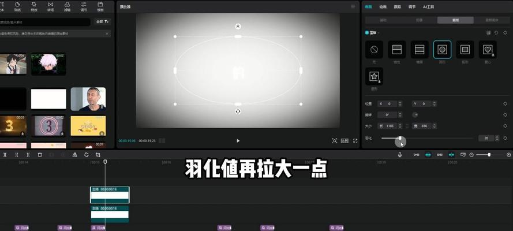Reset the mask settings
This screenshot has height=231, width=513.
point(496,33)
